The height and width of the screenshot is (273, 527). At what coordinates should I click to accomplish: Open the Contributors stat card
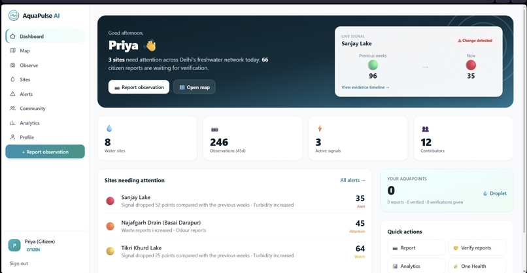pos(464,138)
